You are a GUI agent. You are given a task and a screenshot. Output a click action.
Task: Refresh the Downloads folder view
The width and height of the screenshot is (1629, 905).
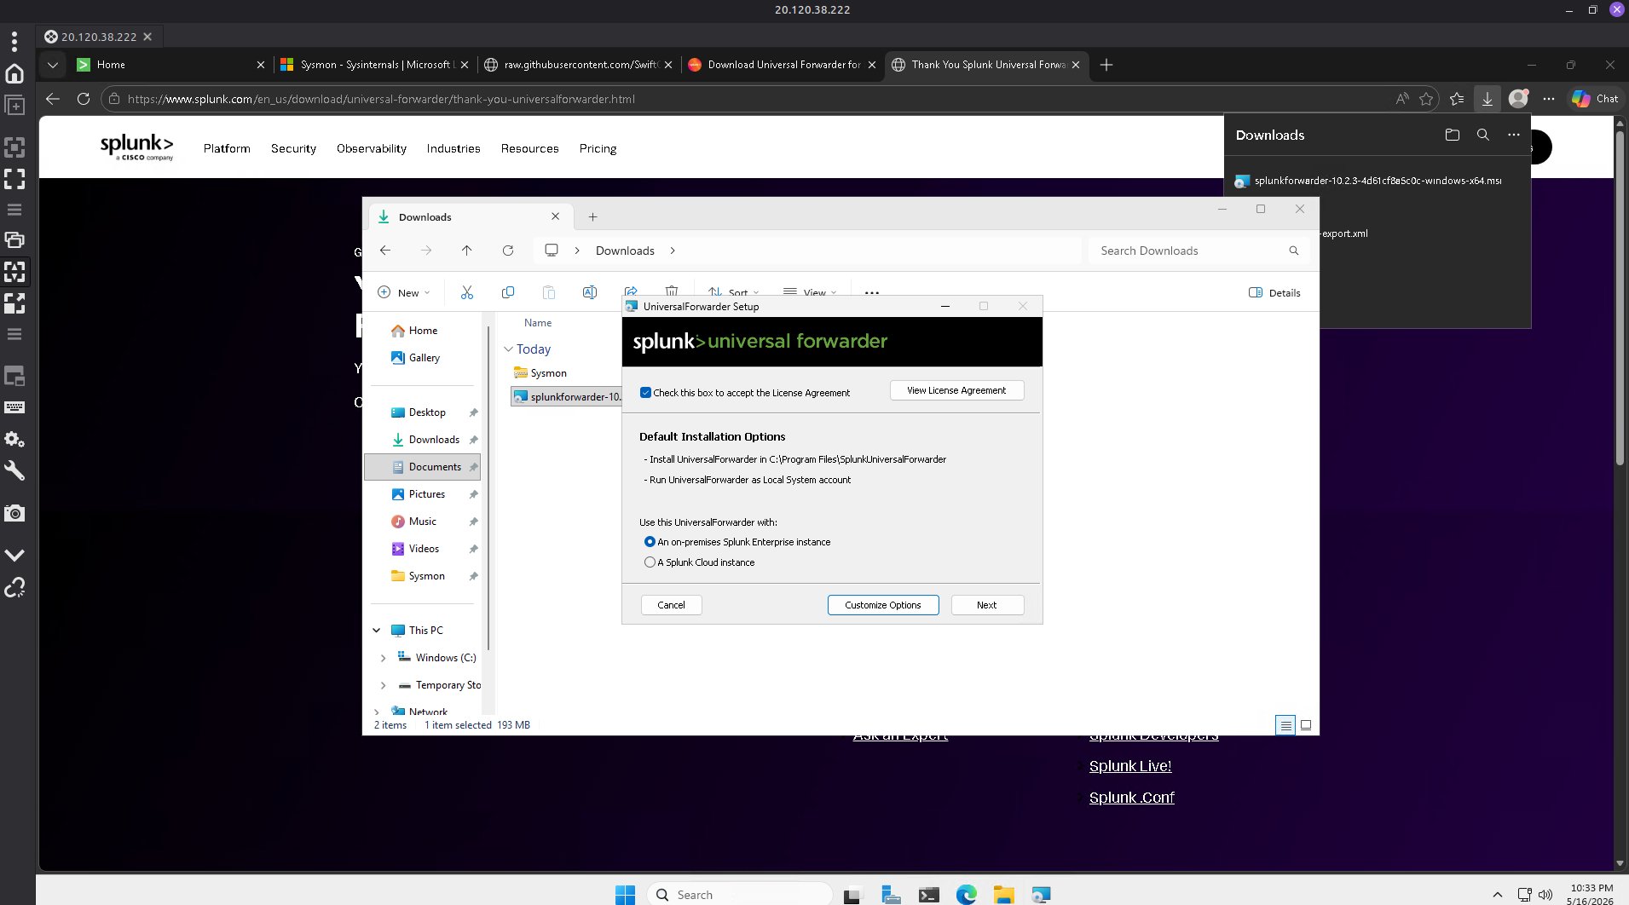click(x=508, y=251)
